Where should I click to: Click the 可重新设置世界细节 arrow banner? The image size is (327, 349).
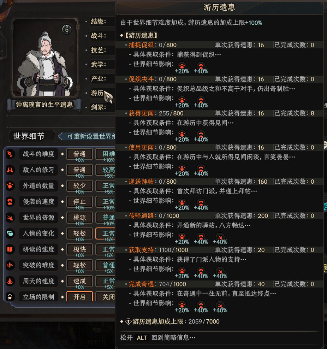(x=87, y=136)
